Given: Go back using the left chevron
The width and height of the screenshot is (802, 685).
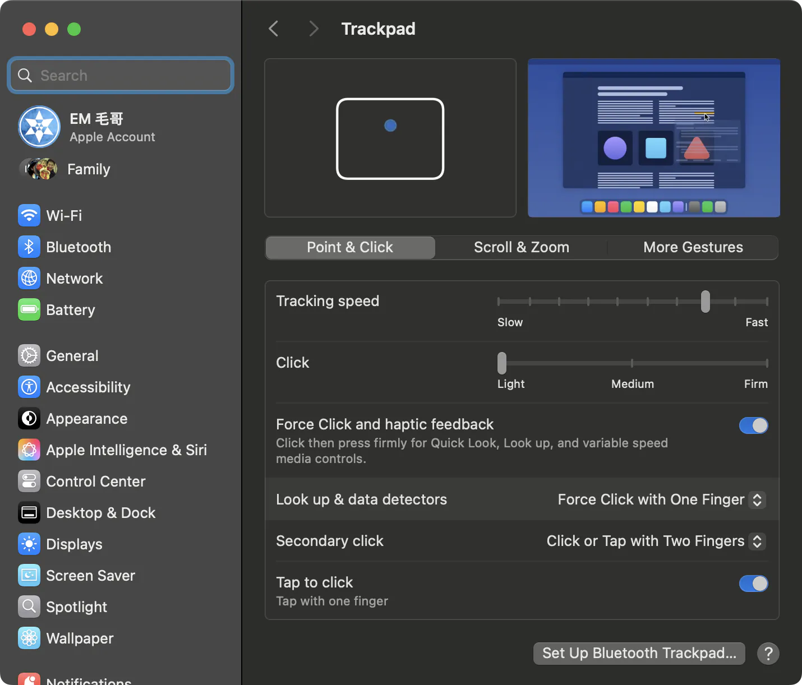Looking at the screenshot, I should (274, 29).
